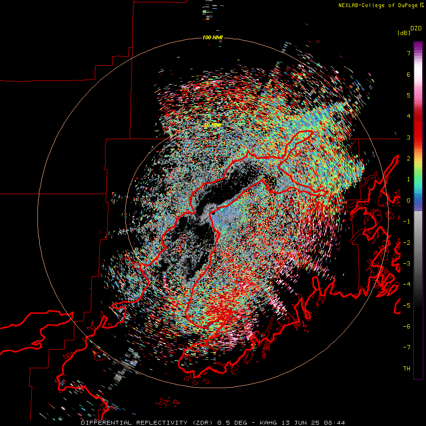
Task: Click the 100 NMI range ring label
Action: pyautogui.click(x=213, y=37)
